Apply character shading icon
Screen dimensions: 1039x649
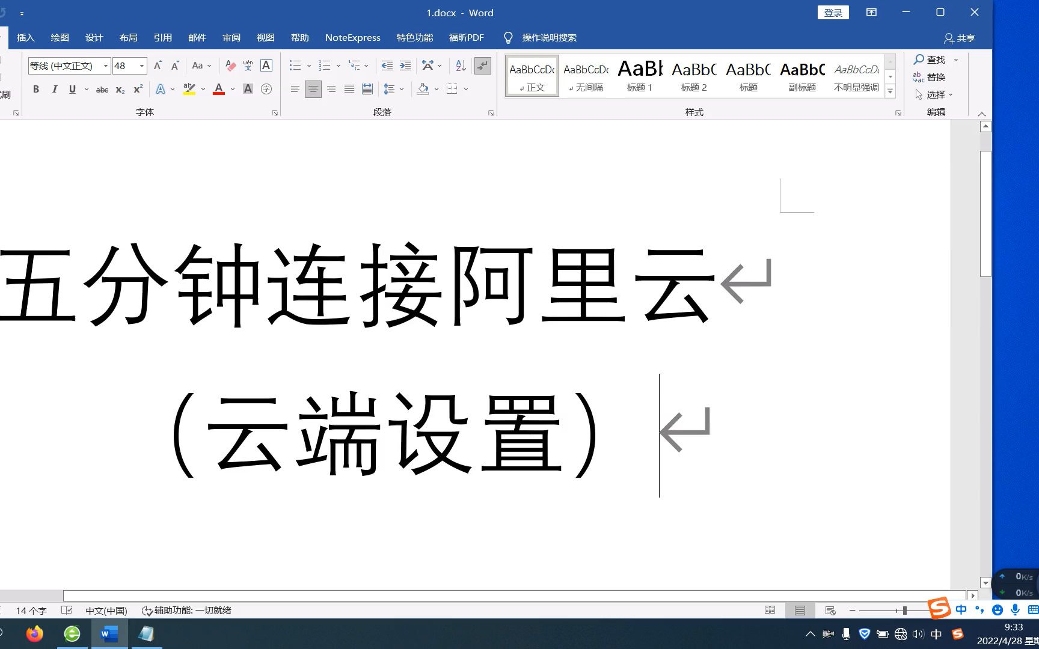(x=248, y=89)
